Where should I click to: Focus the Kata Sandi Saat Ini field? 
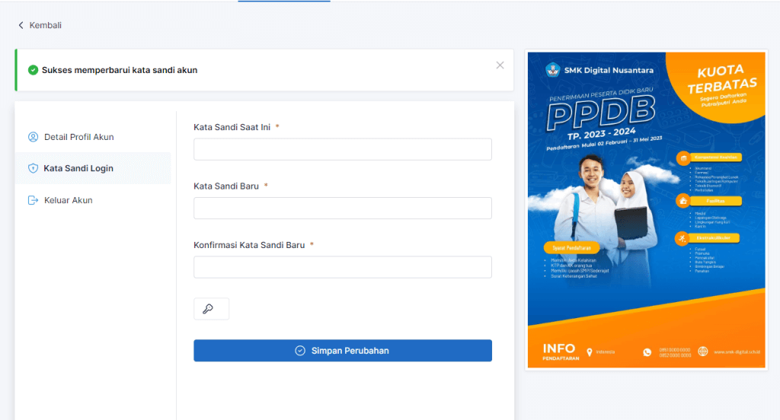click(342, 149)
